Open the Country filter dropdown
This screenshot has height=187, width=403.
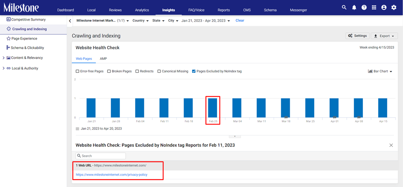point(141,21)
